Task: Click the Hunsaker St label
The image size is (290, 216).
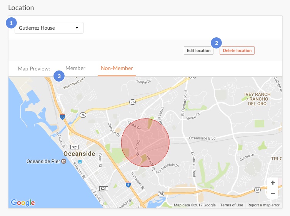Action: (x=138, y=181)
